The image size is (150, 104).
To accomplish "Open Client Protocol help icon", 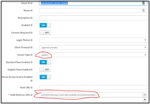I will click(31, 48).
